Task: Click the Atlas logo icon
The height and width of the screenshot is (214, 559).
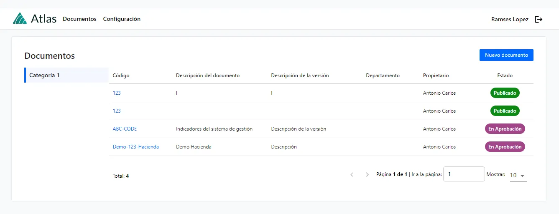Action: point(20,19)
